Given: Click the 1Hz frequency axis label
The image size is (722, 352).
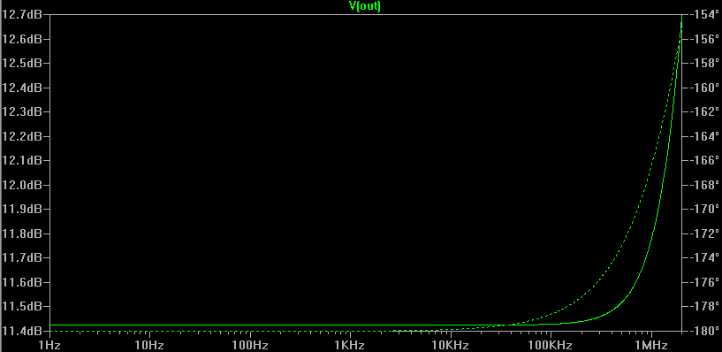Looking at the screenshot, I should pyautogui.click(x=49, y=345).
